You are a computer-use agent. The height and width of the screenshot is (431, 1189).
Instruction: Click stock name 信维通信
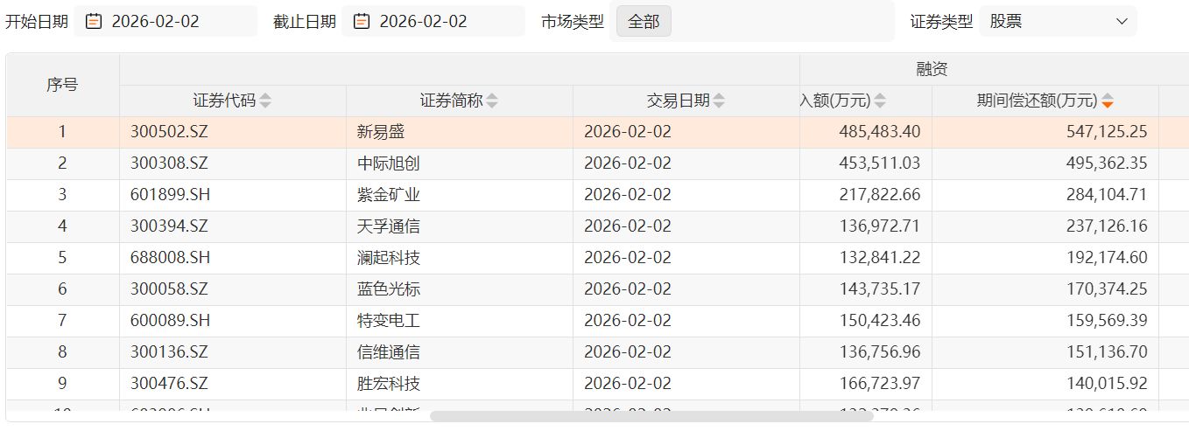tap(389, 353)
